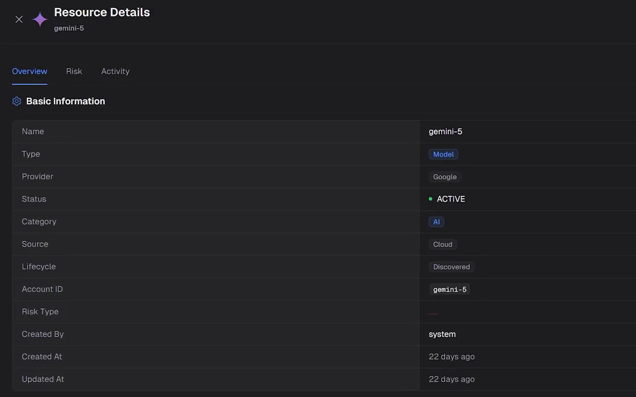The height and width of the screenshot is (397, 636).
Task: Click the Resource Details heading
Action: (x=102, y=12)
